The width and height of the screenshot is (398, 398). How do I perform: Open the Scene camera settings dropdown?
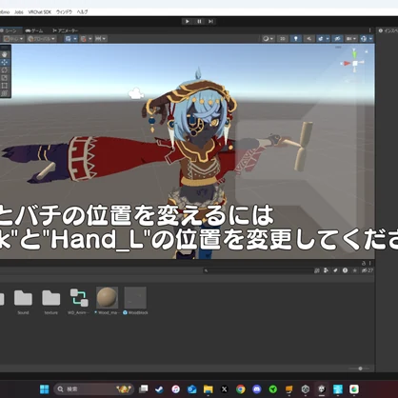click(351, 39)
